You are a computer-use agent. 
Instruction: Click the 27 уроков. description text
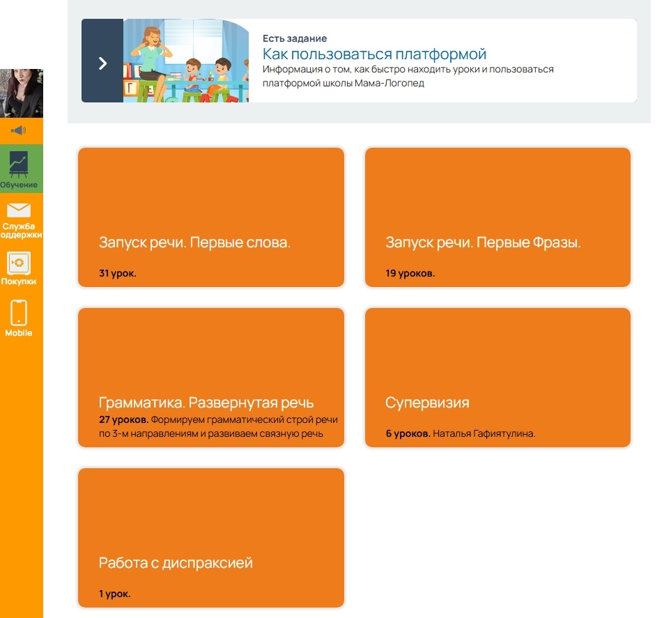point(218,426)
